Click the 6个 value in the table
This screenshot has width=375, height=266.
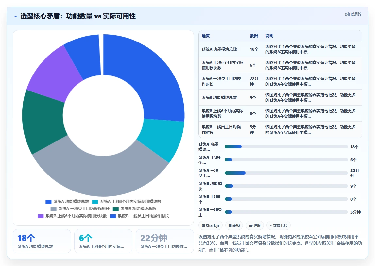[x=253, y=65]
